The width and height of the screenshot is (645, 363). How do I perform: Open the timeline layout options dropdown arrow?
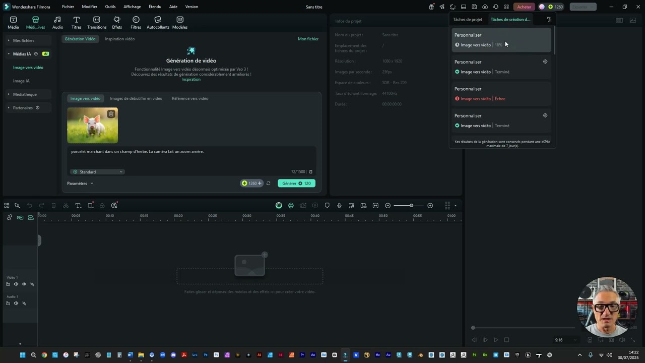click(455, 205)
